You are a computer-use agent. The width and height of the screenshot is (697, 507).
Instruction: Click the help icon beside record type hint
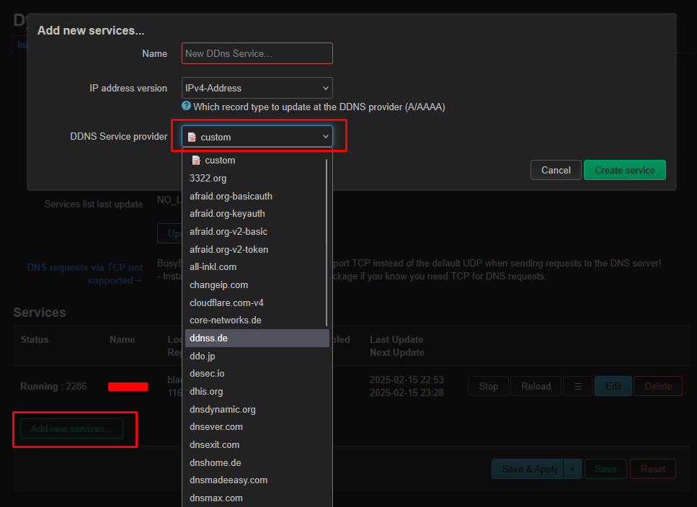(x=186, y=106)
